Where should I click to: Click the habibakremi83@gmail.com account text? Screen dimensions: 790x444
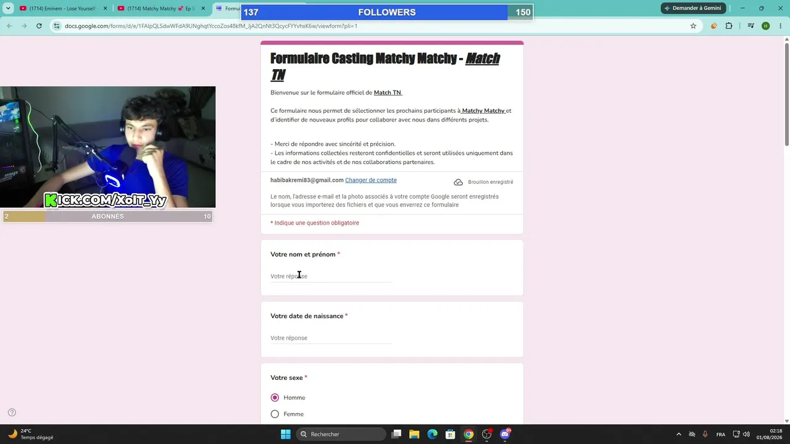[x=307, y=180]
